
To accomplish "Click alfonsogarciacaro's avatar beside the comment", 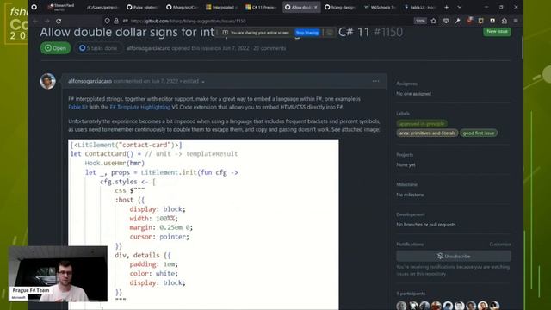I will (48, 81).
